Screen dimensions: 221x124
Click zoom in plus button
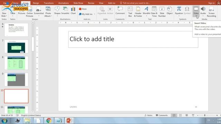[217, 115]
